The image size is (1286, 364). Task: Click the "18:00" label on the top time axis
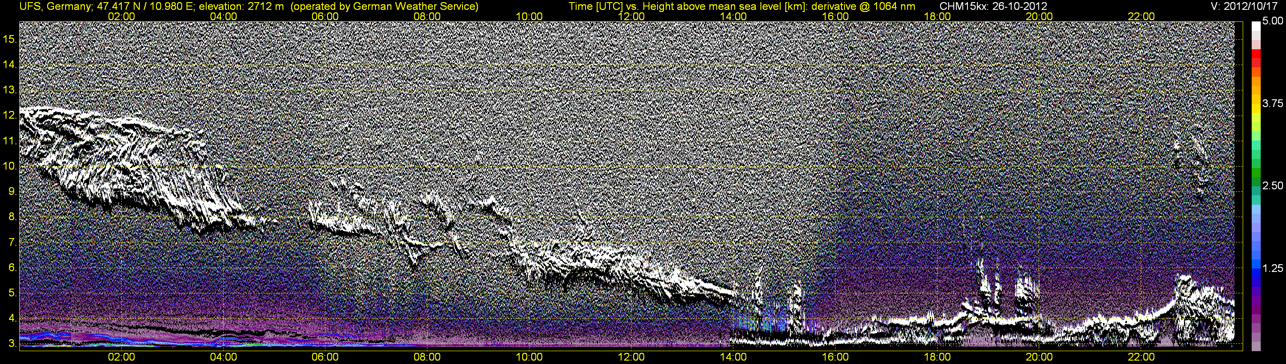937,16
